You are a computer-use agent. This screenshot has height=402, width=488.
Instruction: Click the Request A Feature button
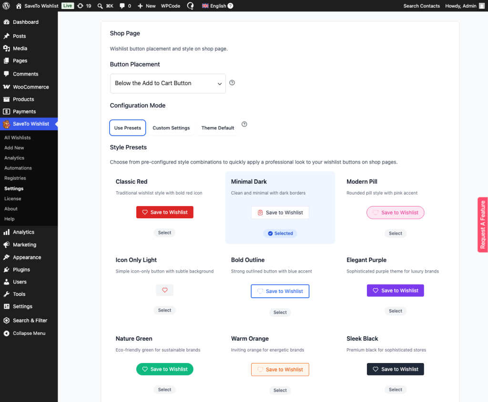[x=483, y=225]
